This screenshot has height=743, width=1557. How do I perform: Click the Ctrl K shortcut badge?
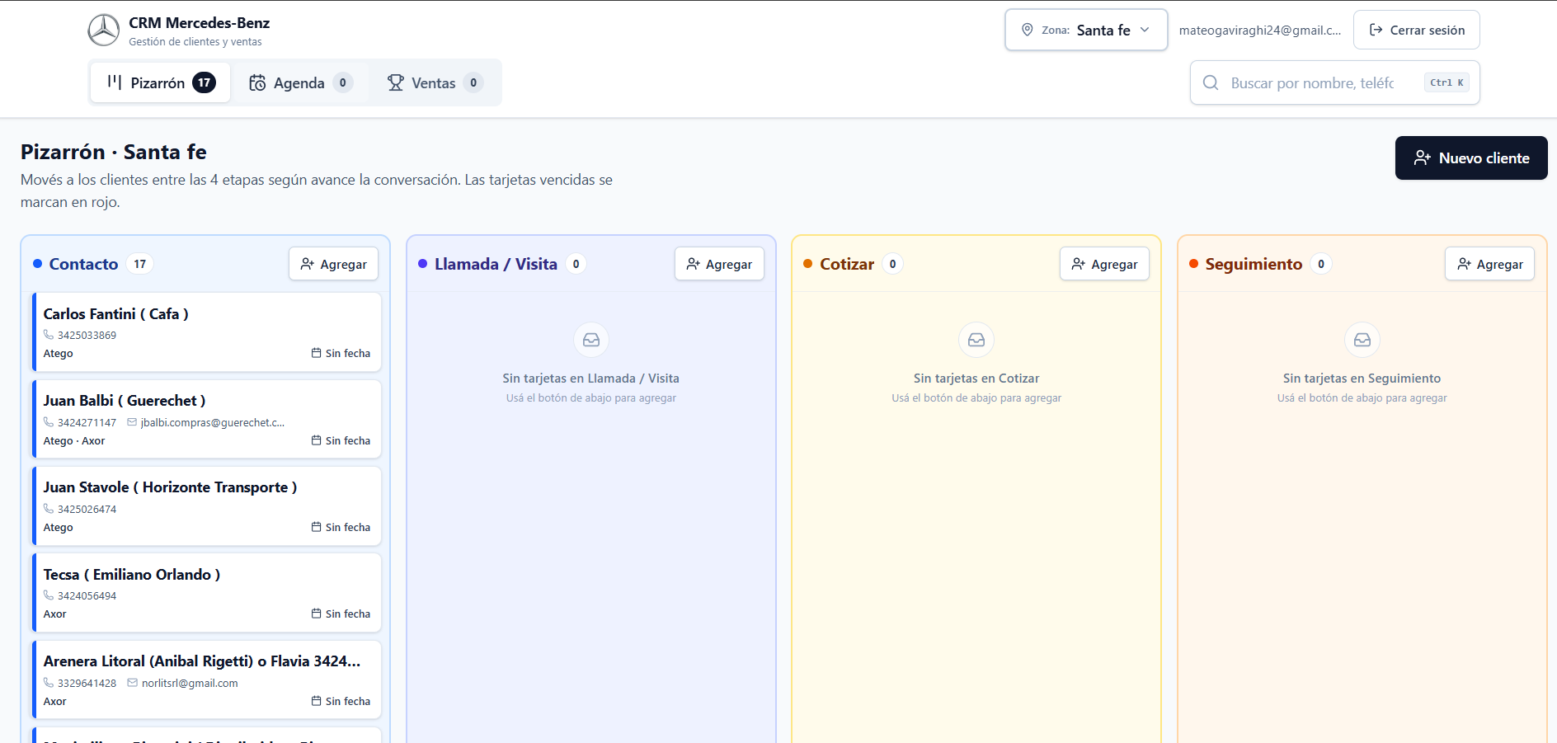point(1446,82)
